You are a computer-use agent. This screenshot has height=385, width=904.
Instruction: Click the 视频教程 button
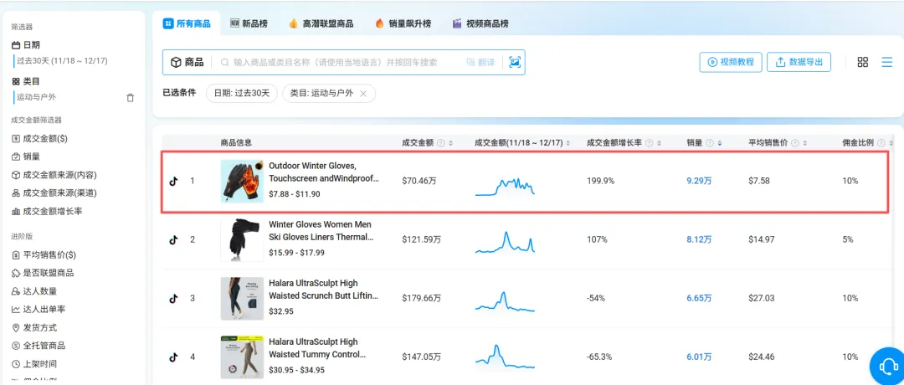coord(730,62)
